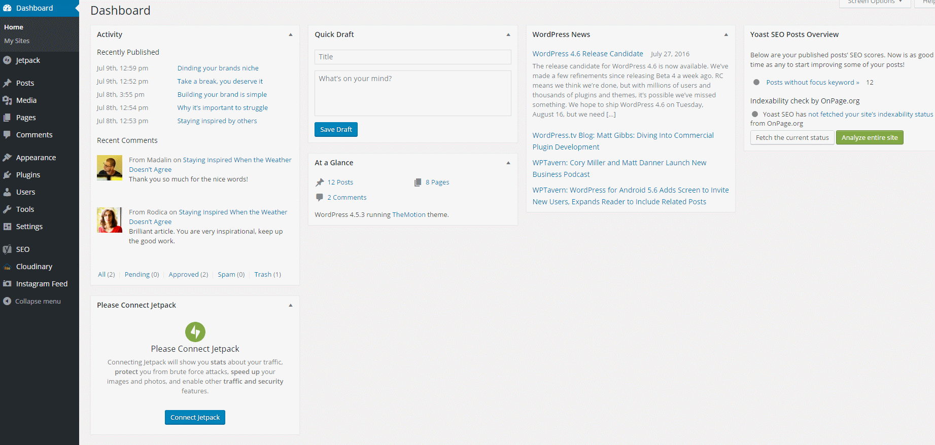Collapse the WordPress News widget
Screen dimensions: 935x445
(x=726, y=34)
